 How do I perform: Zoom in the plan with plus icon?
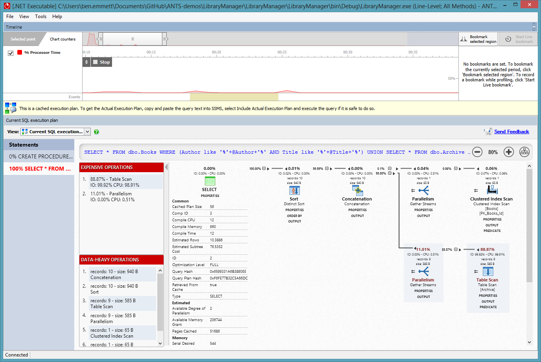click(x=509, y=152)
